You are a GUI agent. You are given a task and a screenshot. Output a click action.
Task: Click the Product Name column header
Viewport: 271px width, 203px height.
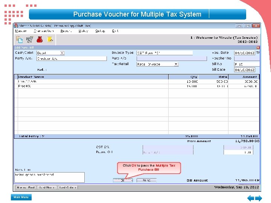tap(93, 77)
